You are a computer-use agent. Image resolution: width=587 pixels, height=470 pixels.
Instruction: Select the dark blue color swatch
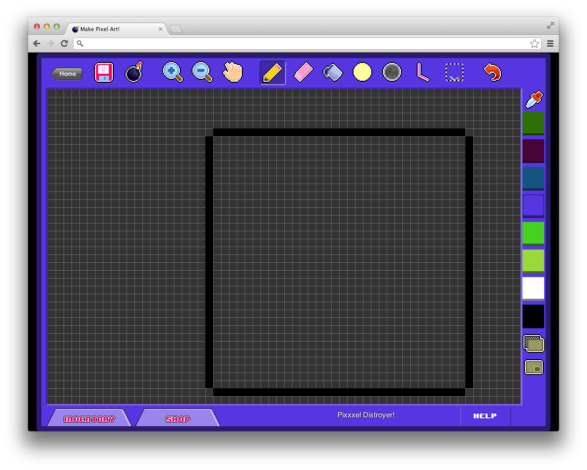click(533, 179)
